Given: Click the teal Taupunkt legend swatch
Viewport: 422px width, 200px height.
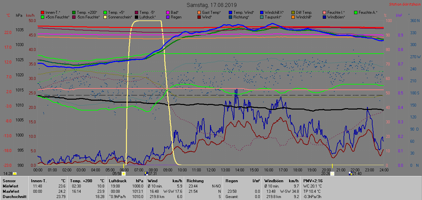Looking at the screenshot, I should coord(262,17).
